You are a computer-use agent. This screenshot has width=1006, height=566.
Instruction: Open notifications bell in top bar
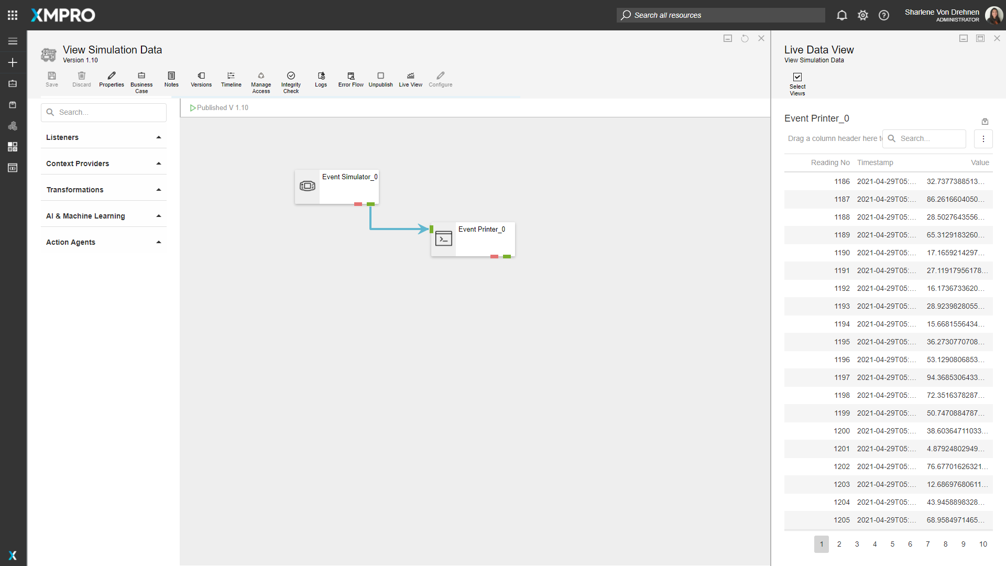(x=841, y=15)
